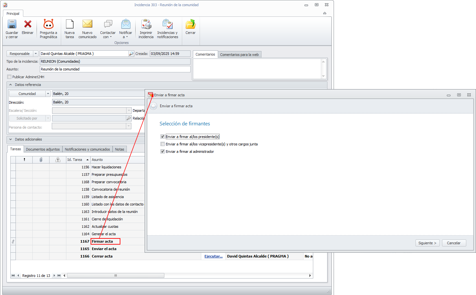Click the Comunidad button
The height and width of the screenshot is (295, 476).
pos(27,94)
